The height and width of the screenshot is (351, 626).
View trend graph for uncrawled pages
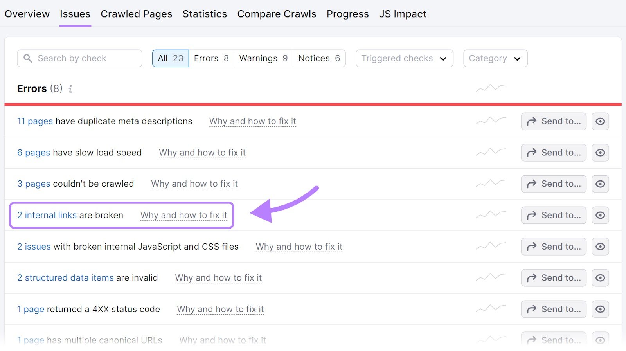491,184
